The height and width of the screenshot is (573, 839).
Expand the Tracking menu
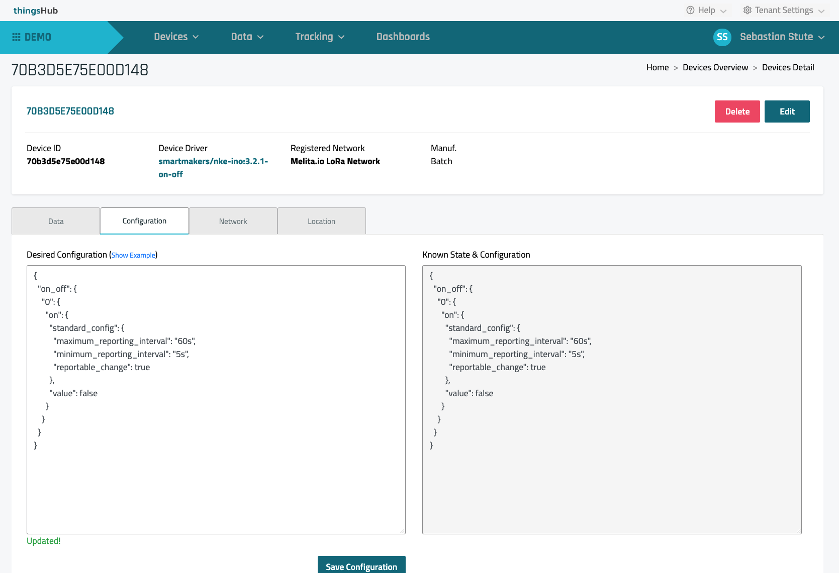320,37
